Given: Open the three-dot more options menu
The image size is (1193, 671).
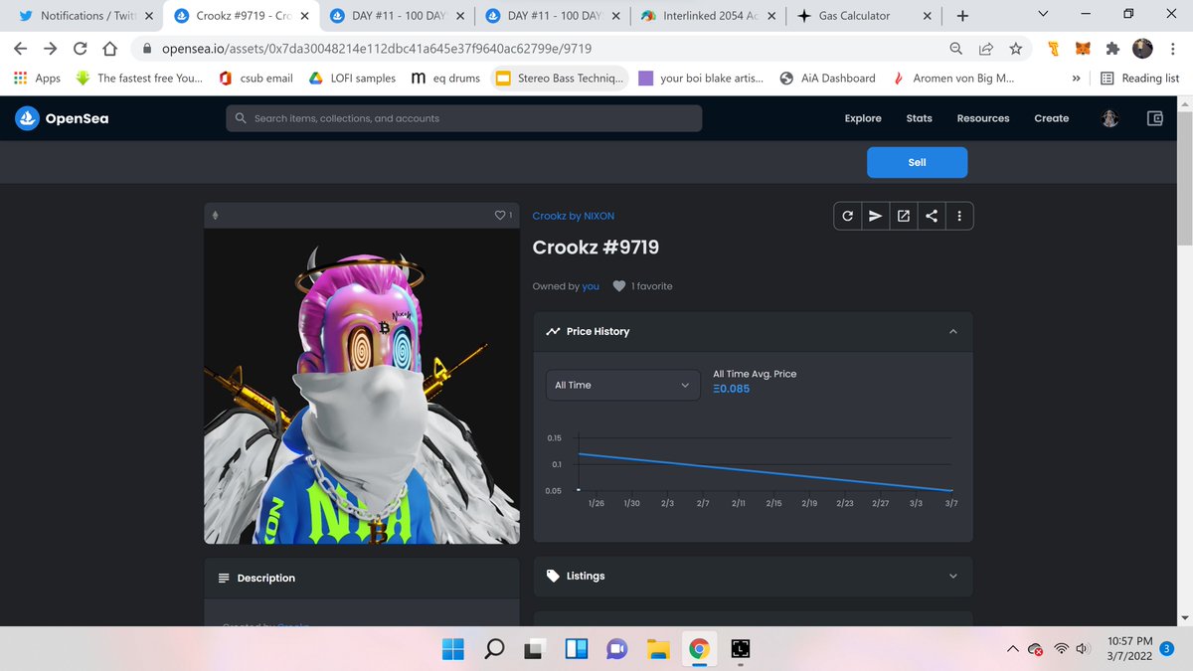Looking at the screenshot, I should click(x=958, y=216).
